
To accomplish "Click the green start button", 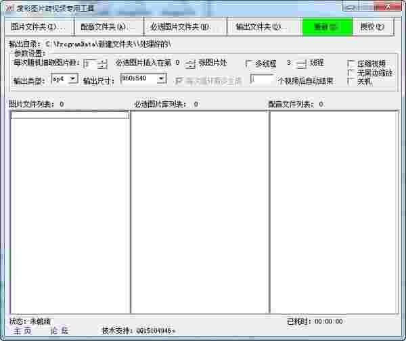I will (328, 26).
